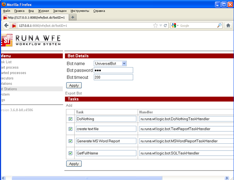Toggle the GetFullName task checkbox
This screenshot has width=234, height=180.
point(70,153)
